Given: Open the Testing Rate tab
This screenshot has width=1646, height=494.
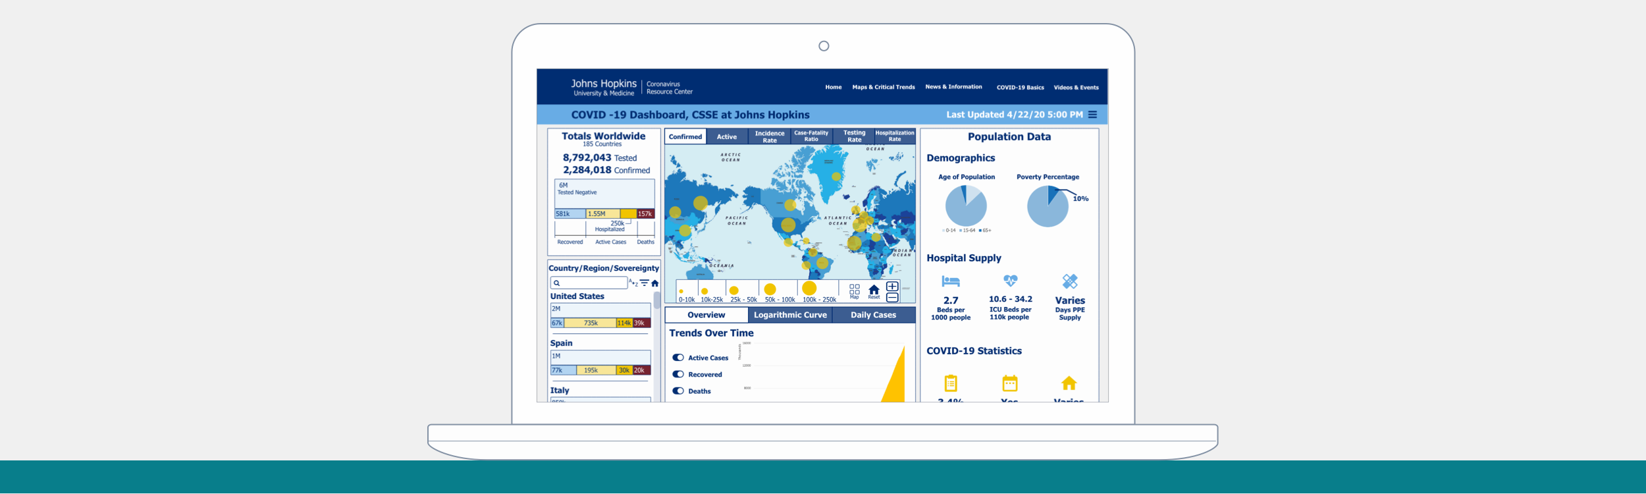Looking at the screenshot, I should point(854,136).
